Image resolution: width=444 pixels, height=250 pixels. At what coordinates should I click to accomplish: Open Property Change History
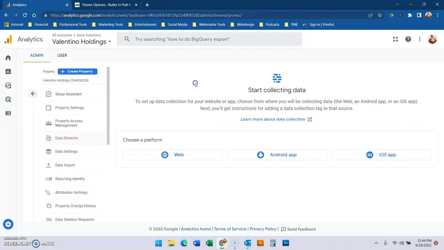click(75, 206)
